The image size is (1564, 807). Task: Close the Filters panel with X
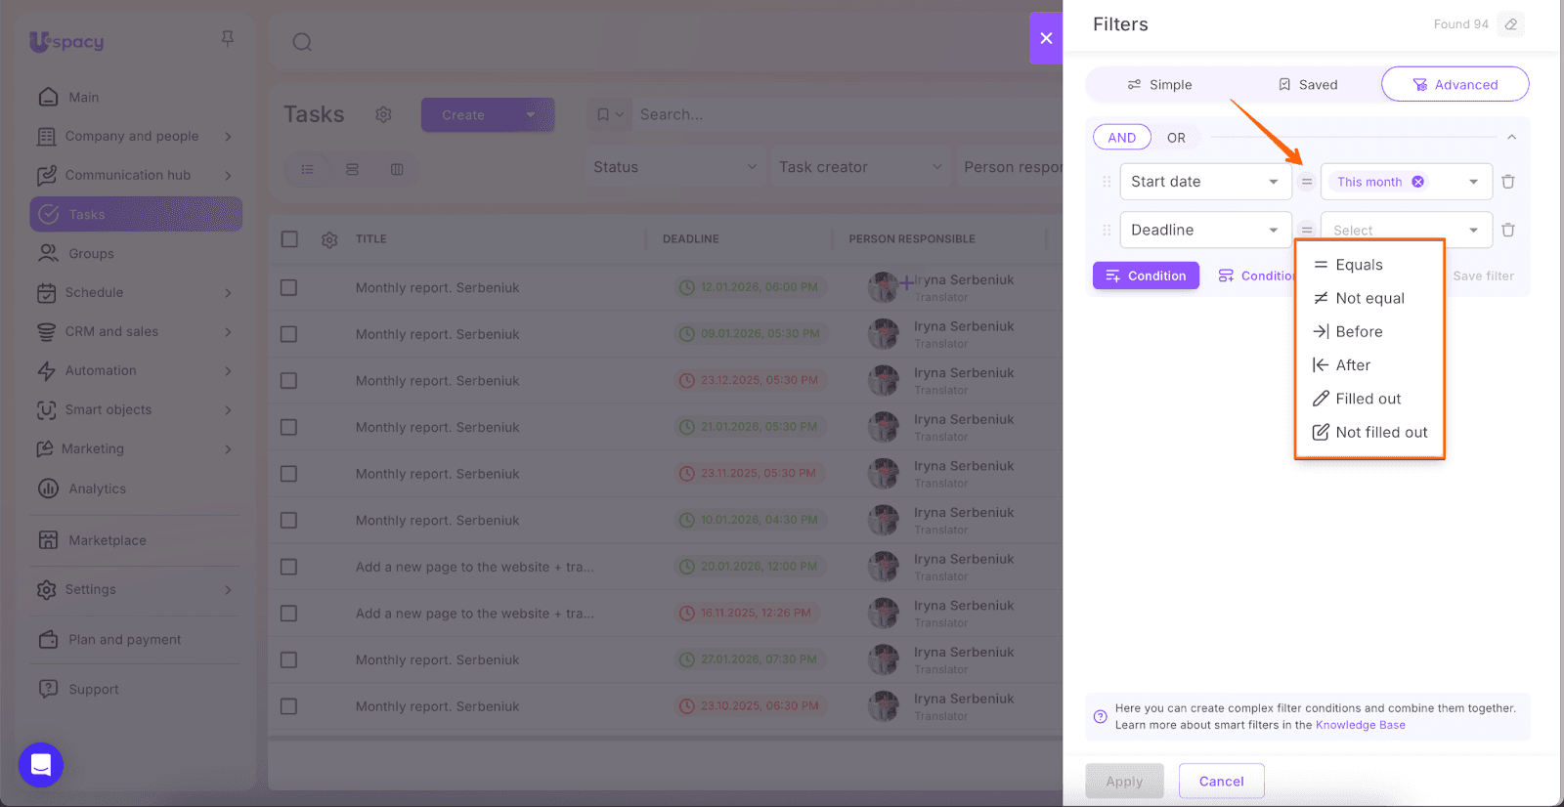coord(1046,38)
